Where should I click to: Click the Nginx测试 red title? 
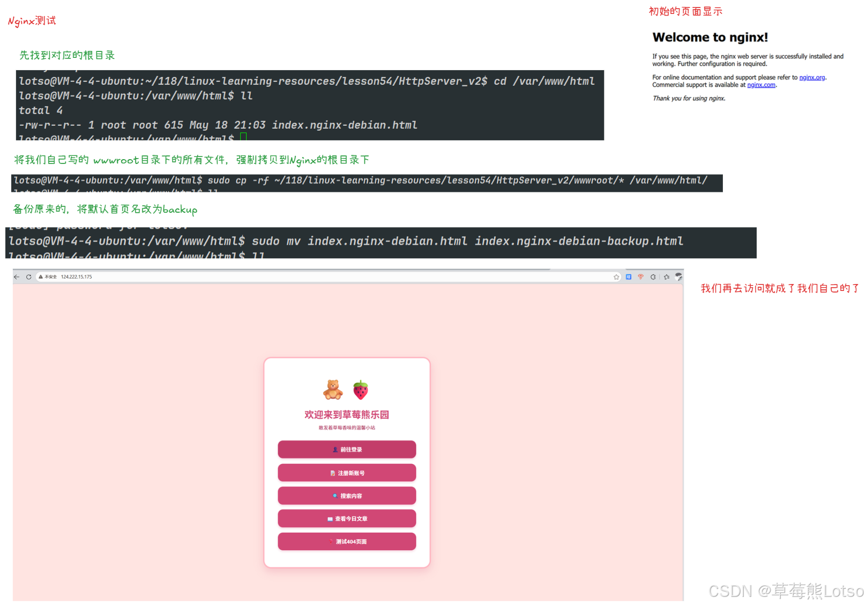click(32, 21)
